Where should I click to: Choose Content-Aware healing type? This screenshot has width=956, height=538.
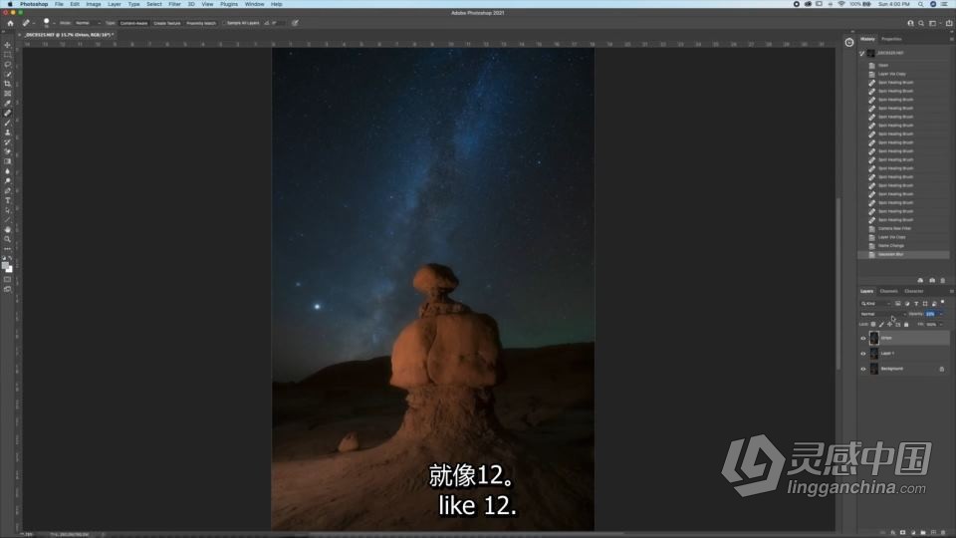coord(133,23)
